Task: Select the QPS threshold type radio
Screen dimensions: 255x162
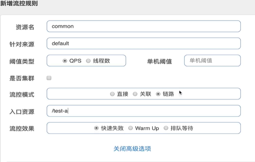Action: coord(65,61)
